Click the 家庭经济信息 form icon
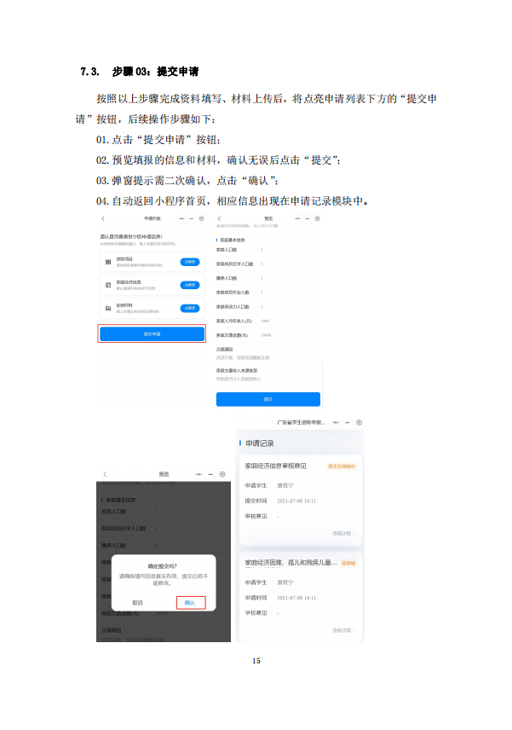The width and height of the screenshot is (512, 730). [x=108, y=285]
